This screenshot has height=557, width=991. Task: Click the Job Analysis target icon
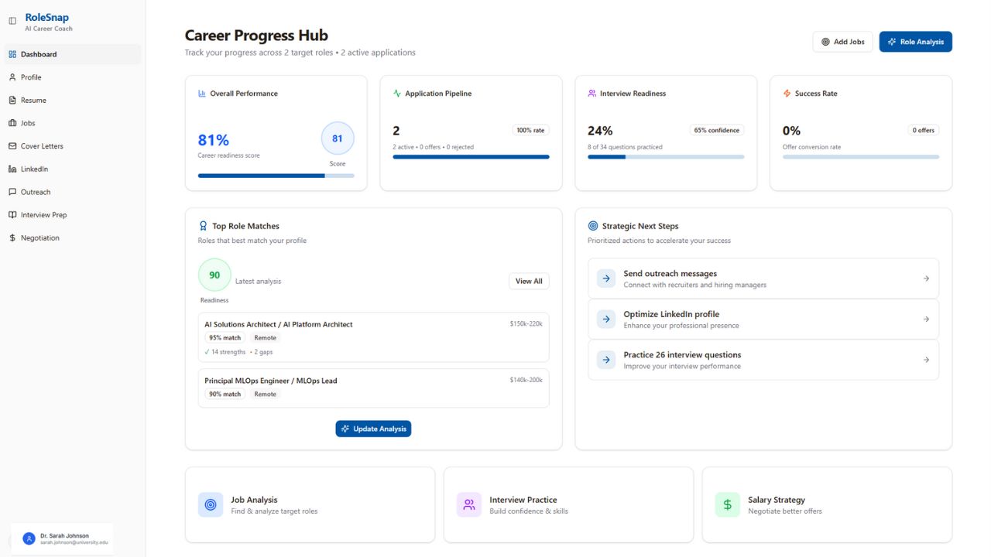211,505
